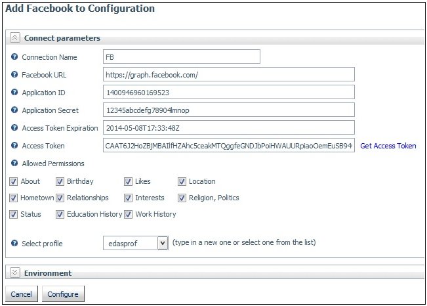The image size is (427, 306).
Task: Click the Cancel button
Action: point(21,294)
